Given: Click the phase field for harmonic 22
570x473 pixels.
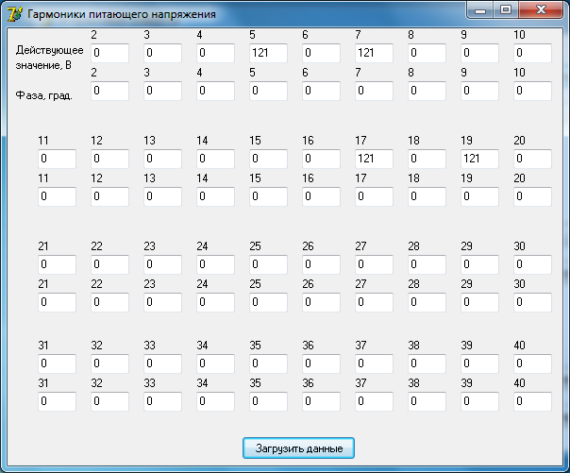Looking at the screenshot, I should (x=109, y=302).
